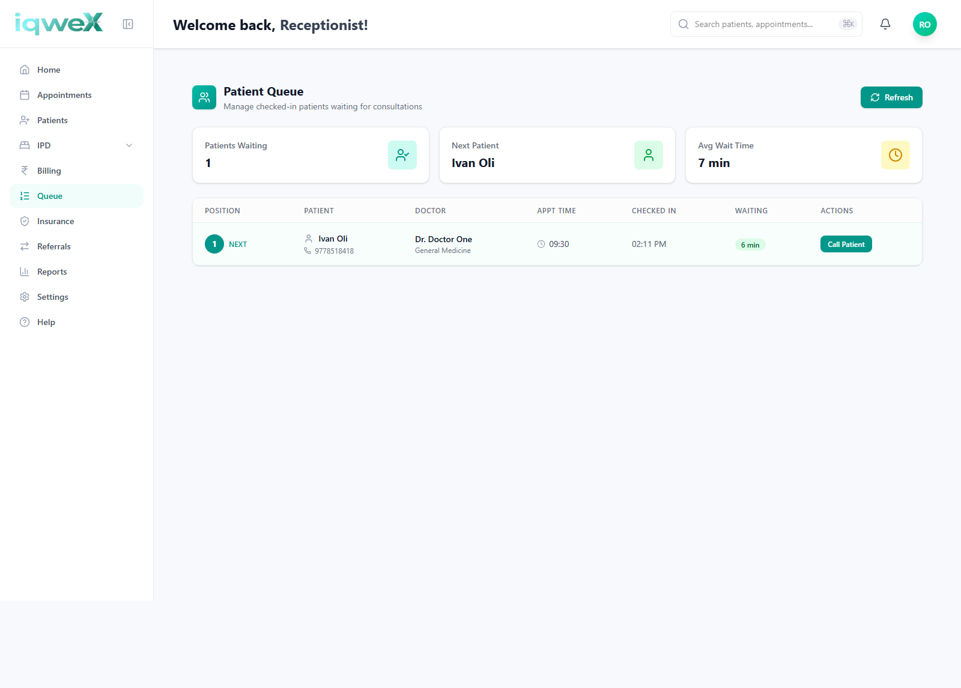This screenshot has height=688, width=961.
Task: Open the RO user avatar menu
Action: 925,24
